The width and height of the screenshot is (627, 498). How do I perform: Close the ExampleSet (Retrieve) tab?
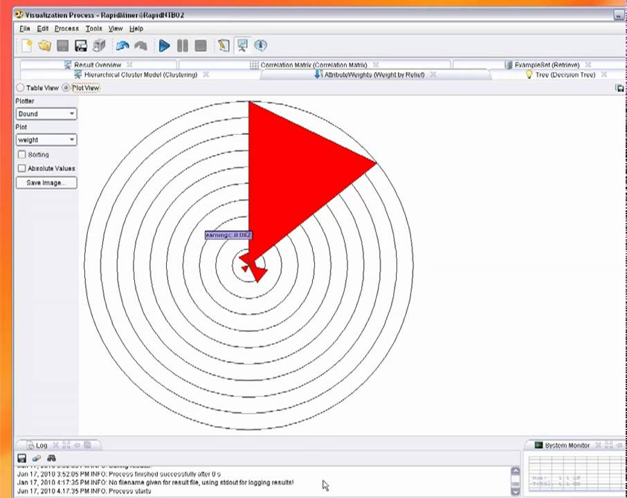588,64
